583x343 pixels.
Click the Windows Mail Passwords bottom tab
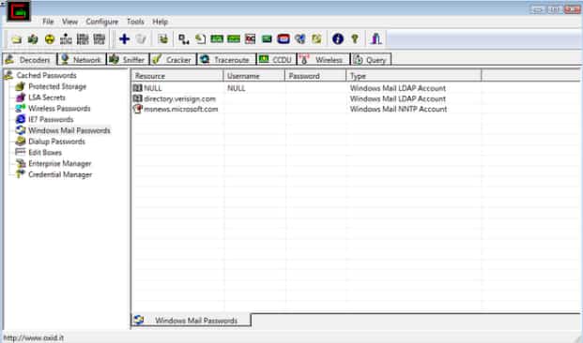pyautogui.click(x=192, y=321)
